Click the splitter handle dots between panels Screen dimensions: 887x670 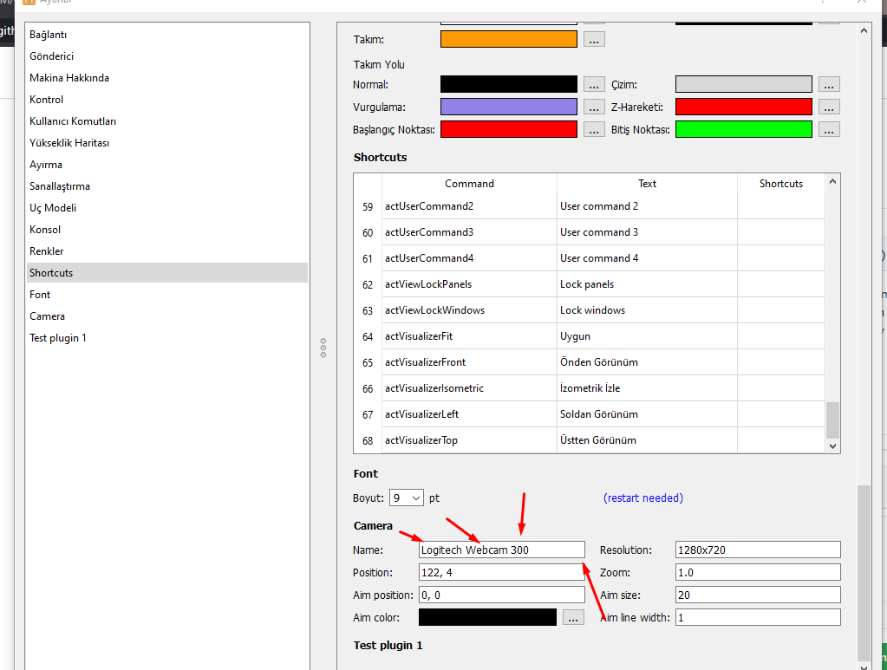[x=323, y=348]
